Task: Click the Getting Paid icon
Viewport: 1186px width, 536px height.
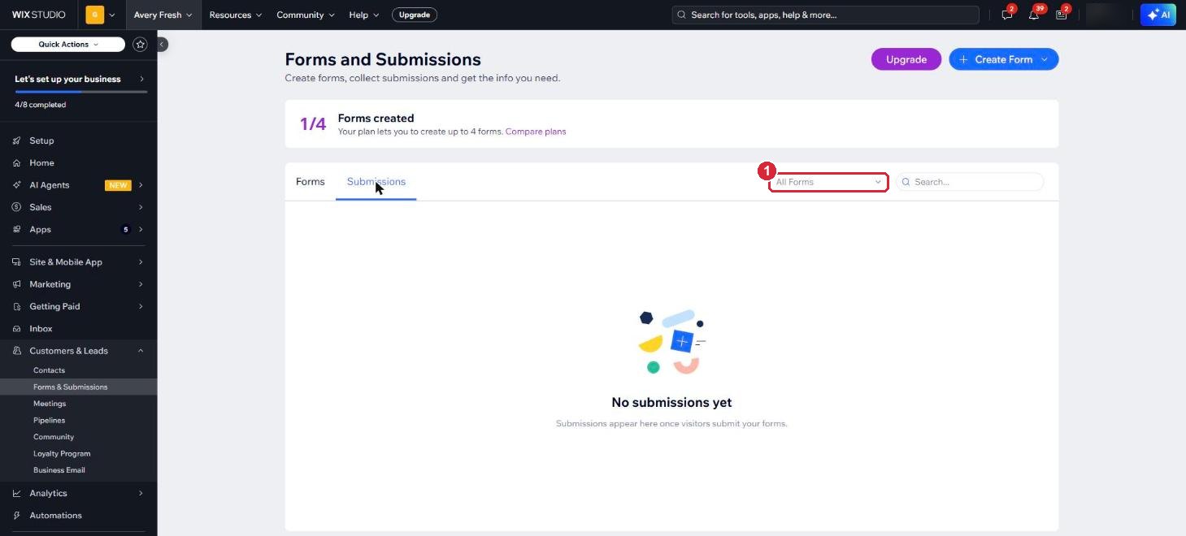Action: 16,306
